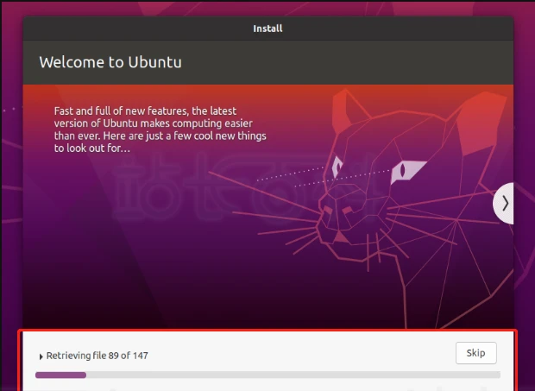This screenshot has width=535, height=391.
Task: Click the Install window title bar
Action: pyautogui.click(x=267, y=28)
